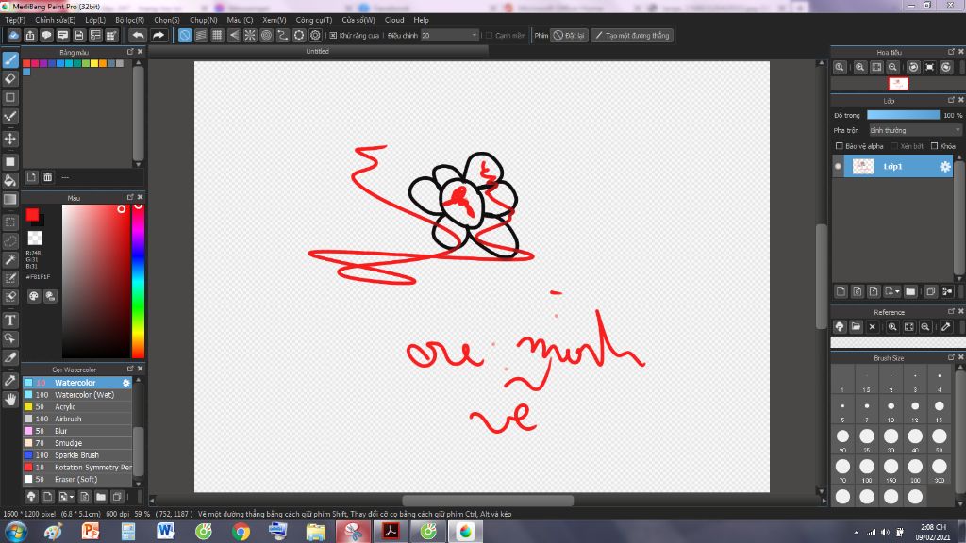Hide Lớp1 layer visibility dot

pos(838,166)
